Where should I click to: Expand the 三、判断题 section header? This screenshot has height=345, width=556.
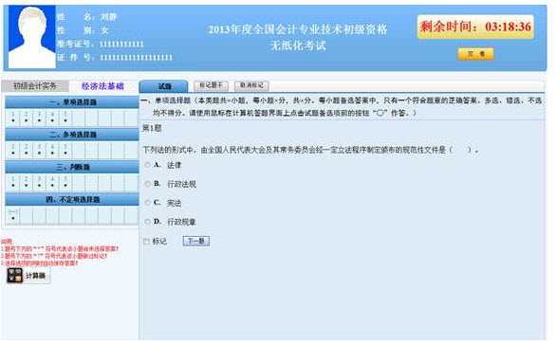(x=72, y=167)
